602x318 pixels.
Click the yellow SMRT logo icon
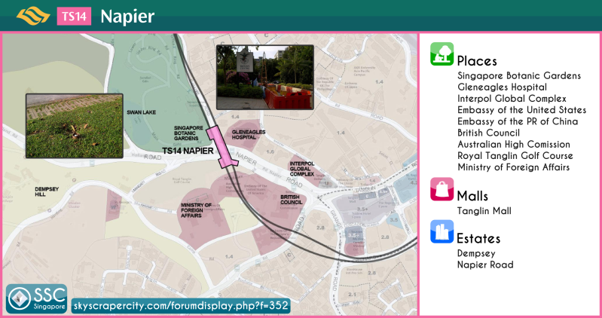point(32,16)
